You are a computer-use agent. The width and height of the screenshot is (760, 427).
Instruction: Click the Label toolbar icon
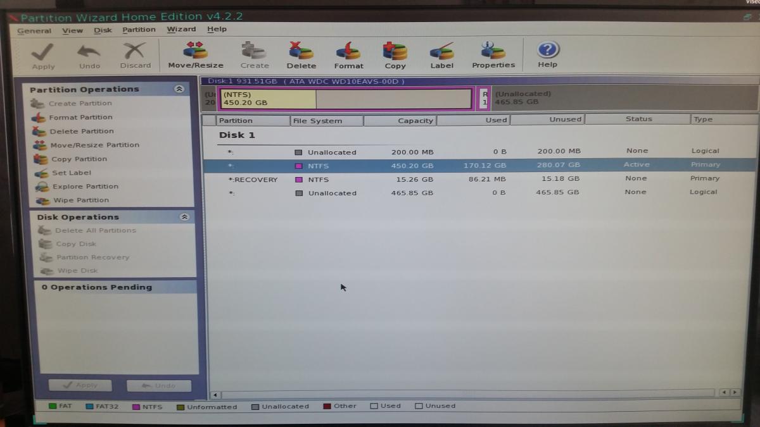pos(442,51)
